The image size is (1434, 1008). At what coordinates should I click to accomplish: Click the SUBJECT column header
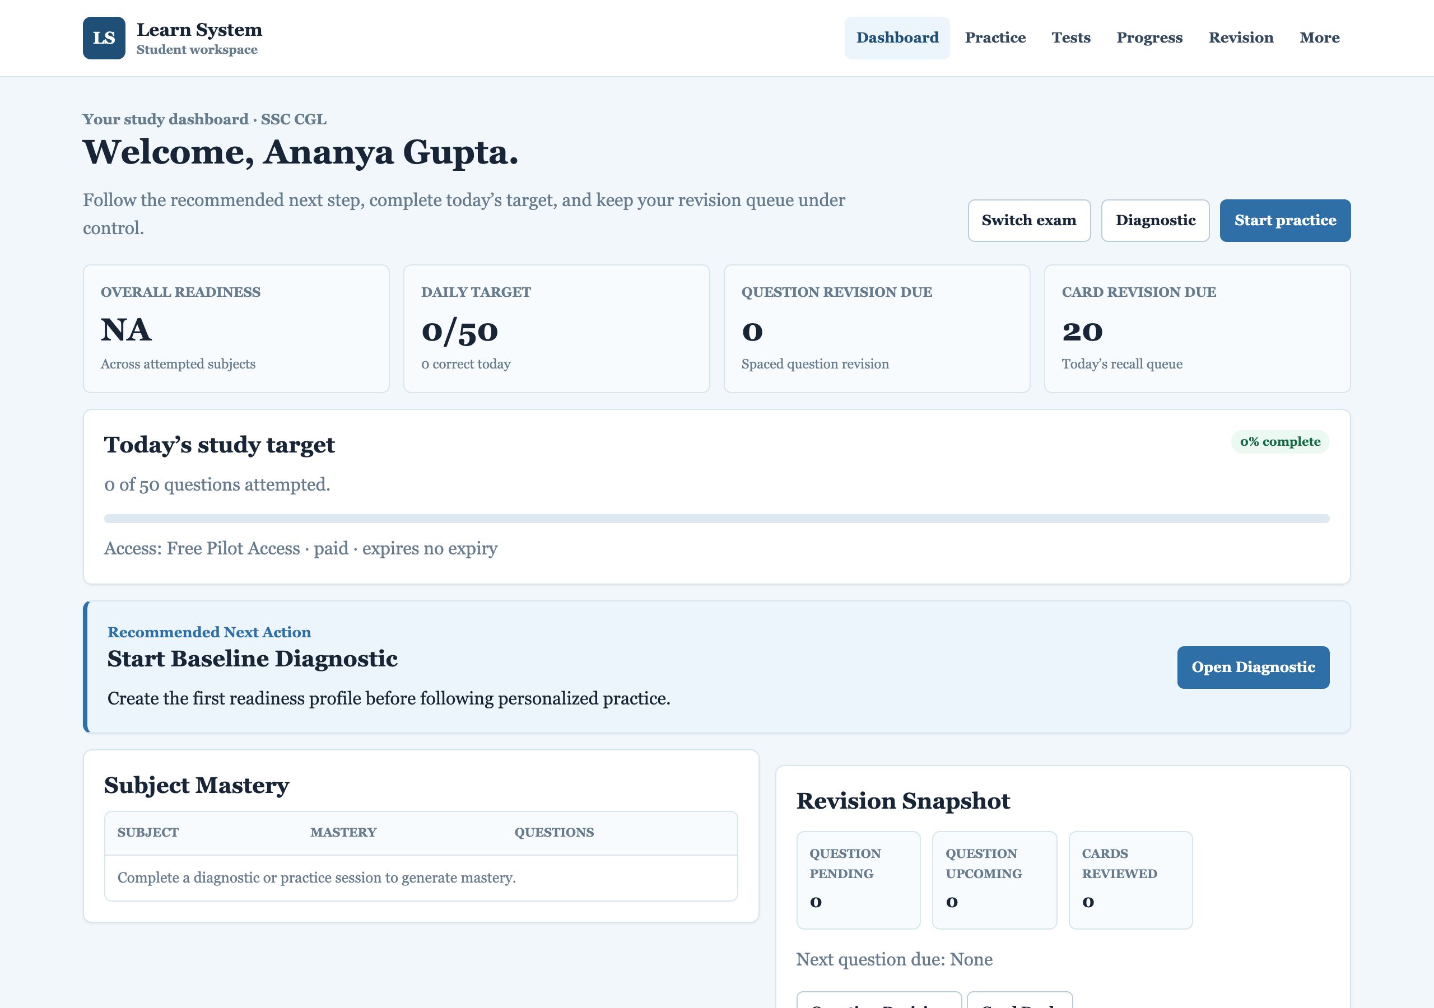click(148, 832)
